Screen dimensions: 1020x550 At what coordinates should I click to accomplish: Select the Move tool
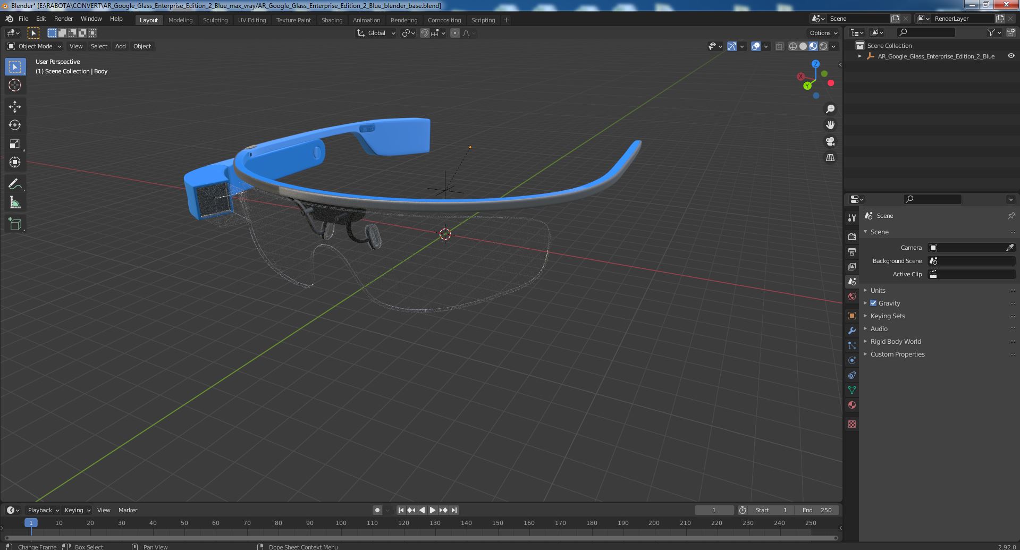(15, 107)
